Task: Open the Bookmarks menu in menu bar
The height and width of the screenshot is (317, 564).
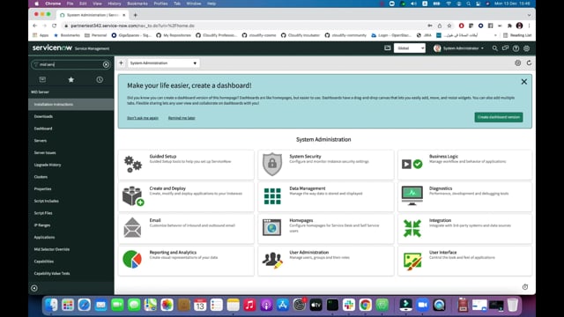Action: [x=137, y=4]
